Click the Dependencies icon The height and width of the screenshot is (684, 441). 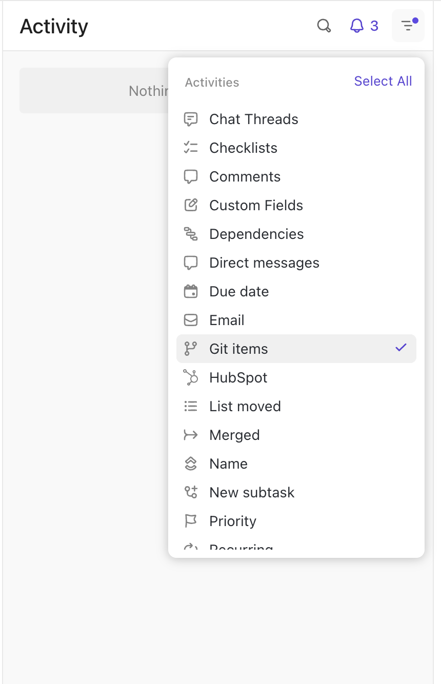(190, 234)
